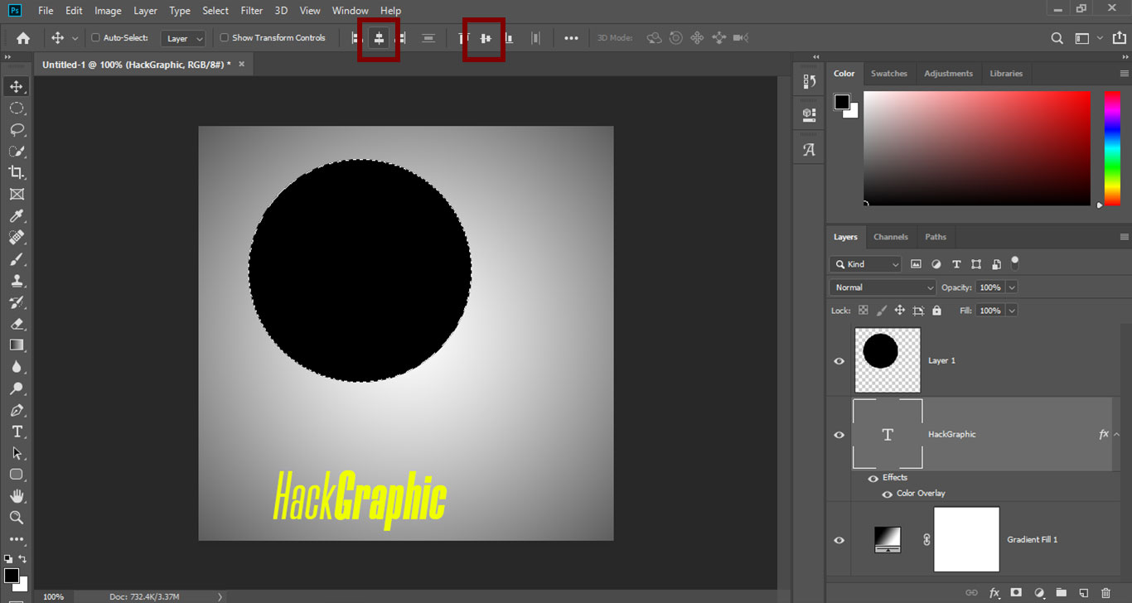Select the Zoom tool
This screenshot has width=1132, height=603.
click(x=17, y=518)
